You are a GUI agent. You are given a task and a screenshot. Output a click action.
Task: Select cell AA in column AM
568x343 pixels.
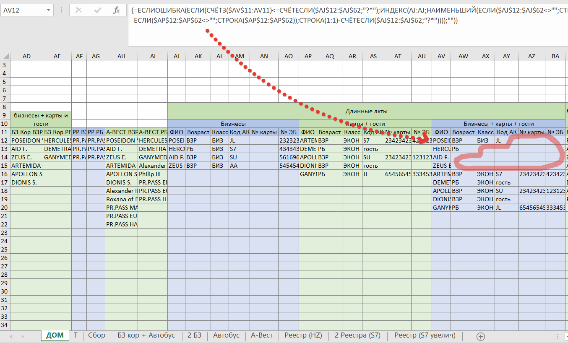coord(239,166)
